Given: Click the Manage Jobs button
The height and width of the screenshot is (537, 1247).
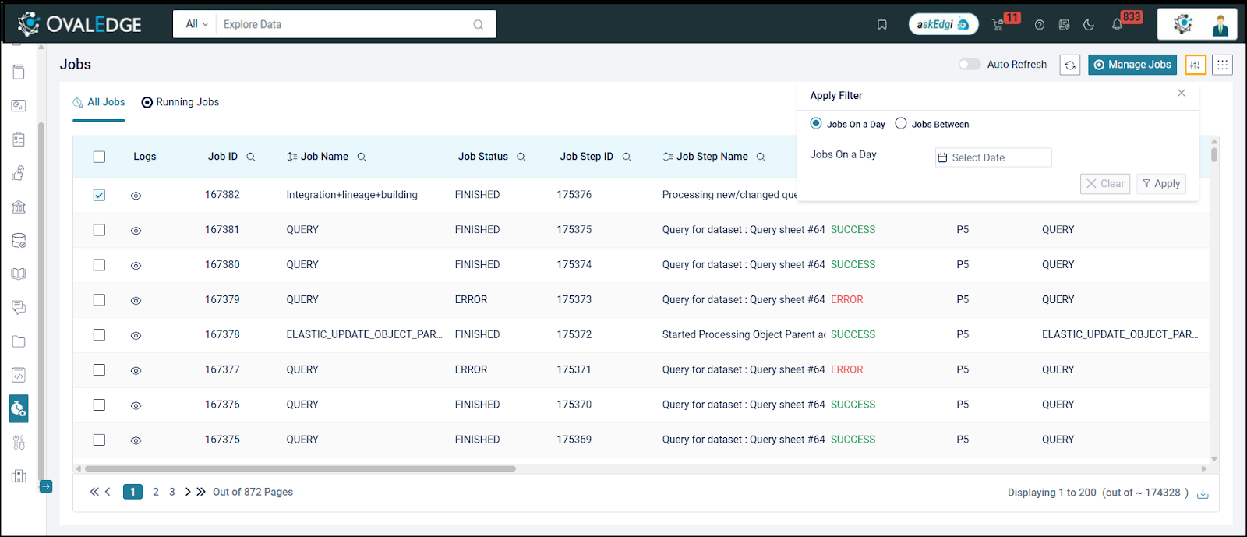Looking at the screenshot, I should [1132, 65].
